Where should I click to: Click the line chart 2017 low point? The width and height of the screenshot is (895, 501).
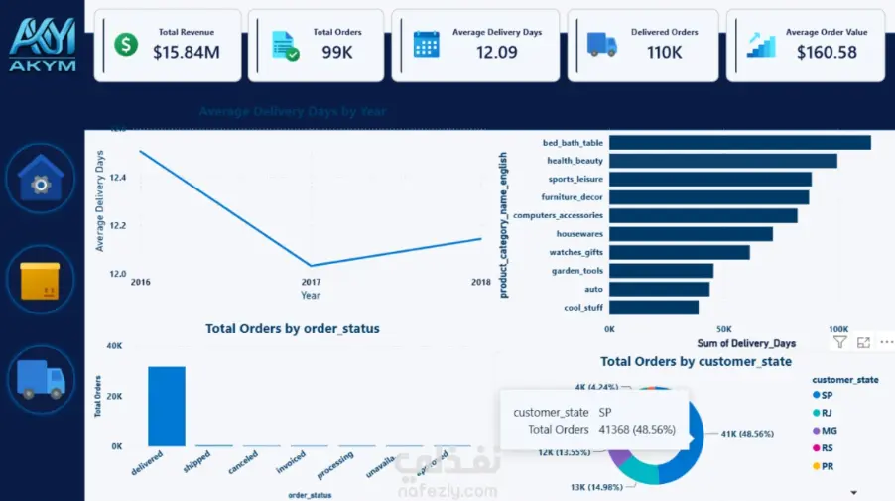[x=312, y=265]
